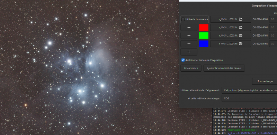Click OK 6224x4168 status beside blue swatch

(x=260, y=44)
